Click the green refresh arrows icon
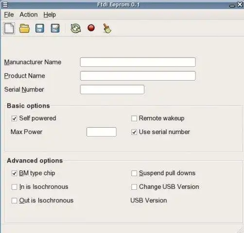This screenshot has height=233, width=244. tap(76, 28)
